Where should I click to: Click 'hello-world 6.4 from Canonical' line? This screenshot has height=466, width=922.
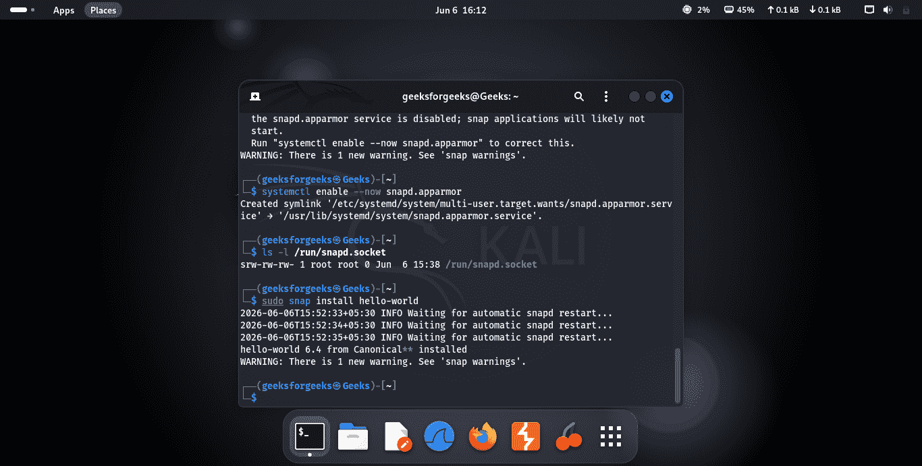click(x=354, y=349)
